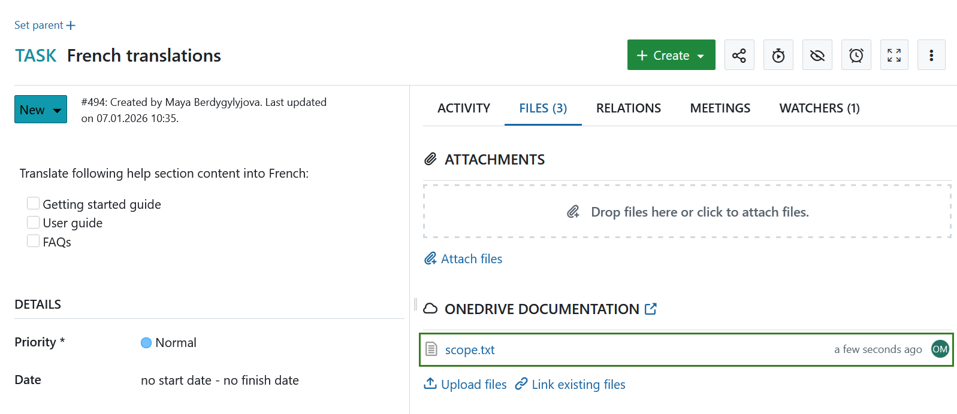Open OneDrive Documentation external link icon
Viewport: 957px width, 414px height.
(651, 309)
